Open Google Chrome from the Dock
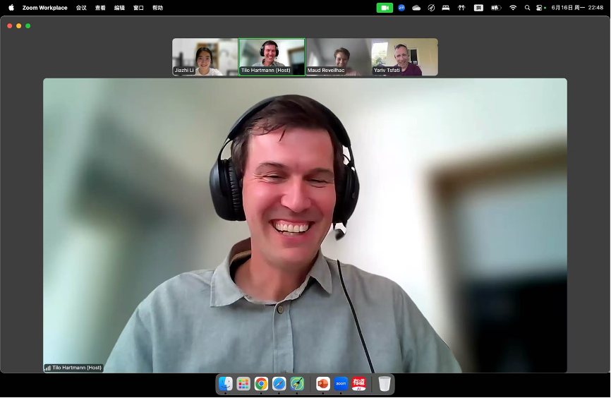Viewport: 611px width, 398px height. pos(261,384)
